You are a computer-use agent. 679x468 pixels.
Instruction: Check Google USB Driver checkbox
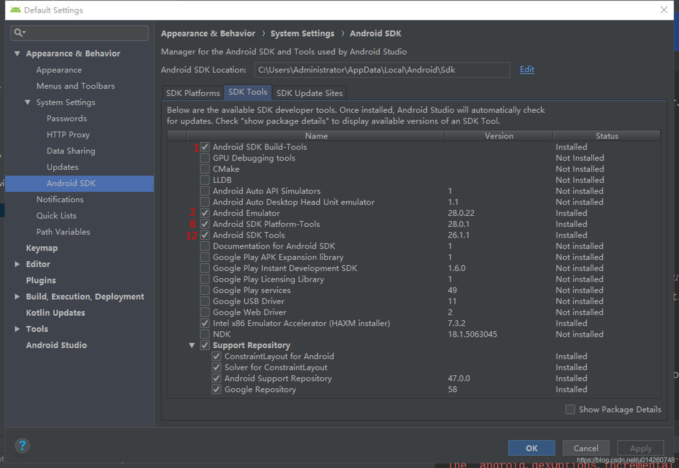click(205, 301)
